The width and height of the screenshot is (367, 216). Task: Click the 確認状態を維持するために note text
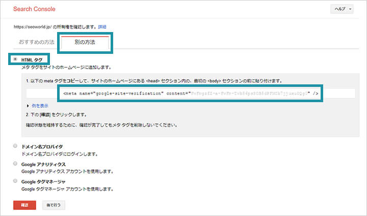click(101, 125)
